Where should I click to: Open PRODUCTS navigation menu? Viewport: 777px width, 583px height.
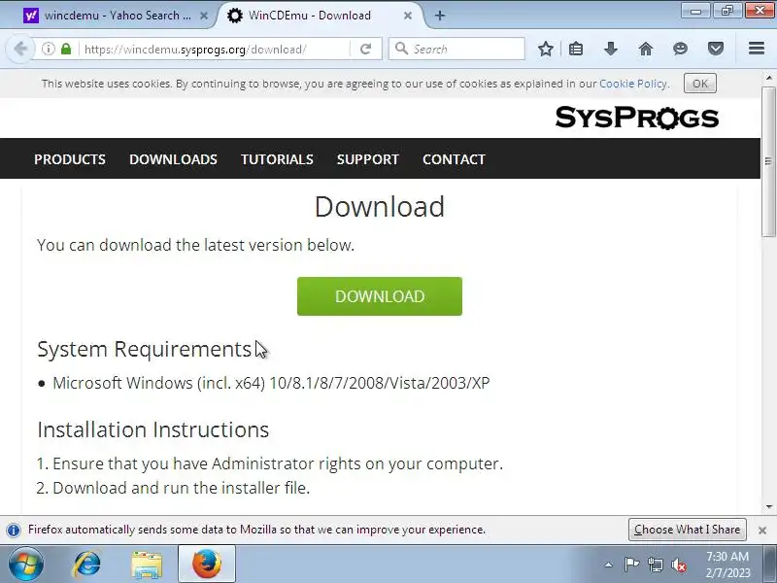(x=70, y=159)
